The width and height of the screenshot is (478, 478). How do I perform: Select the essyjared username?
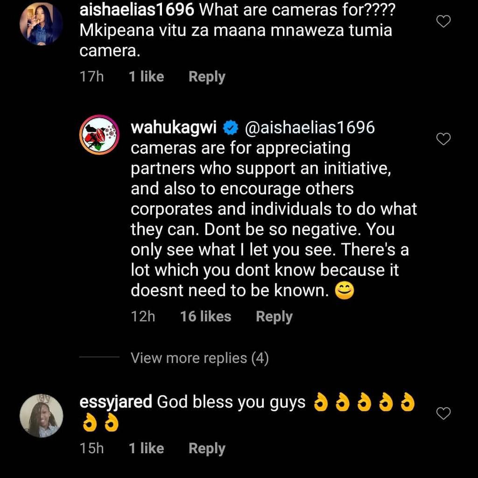click(114, 401)
